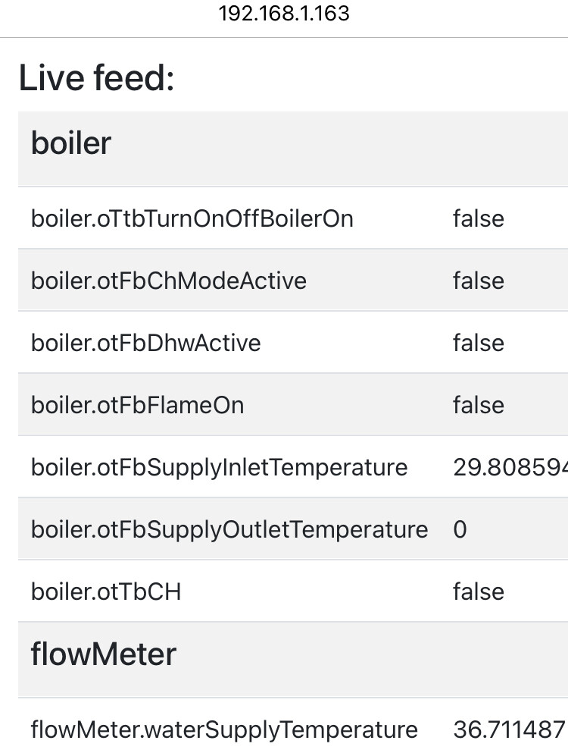Click the false value for otTbCH
568x753 pixels.
(x=479, y=591)
